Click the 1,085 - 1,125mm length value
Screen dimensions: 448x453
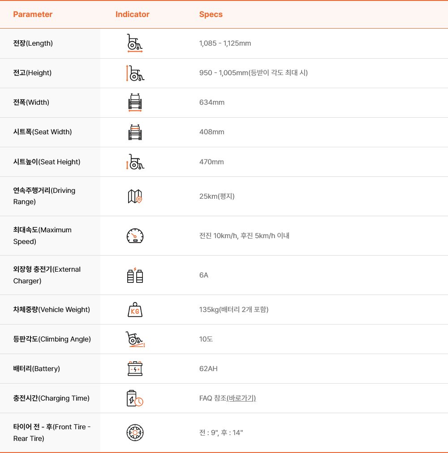pyautogui.click(x=225, y=43)
